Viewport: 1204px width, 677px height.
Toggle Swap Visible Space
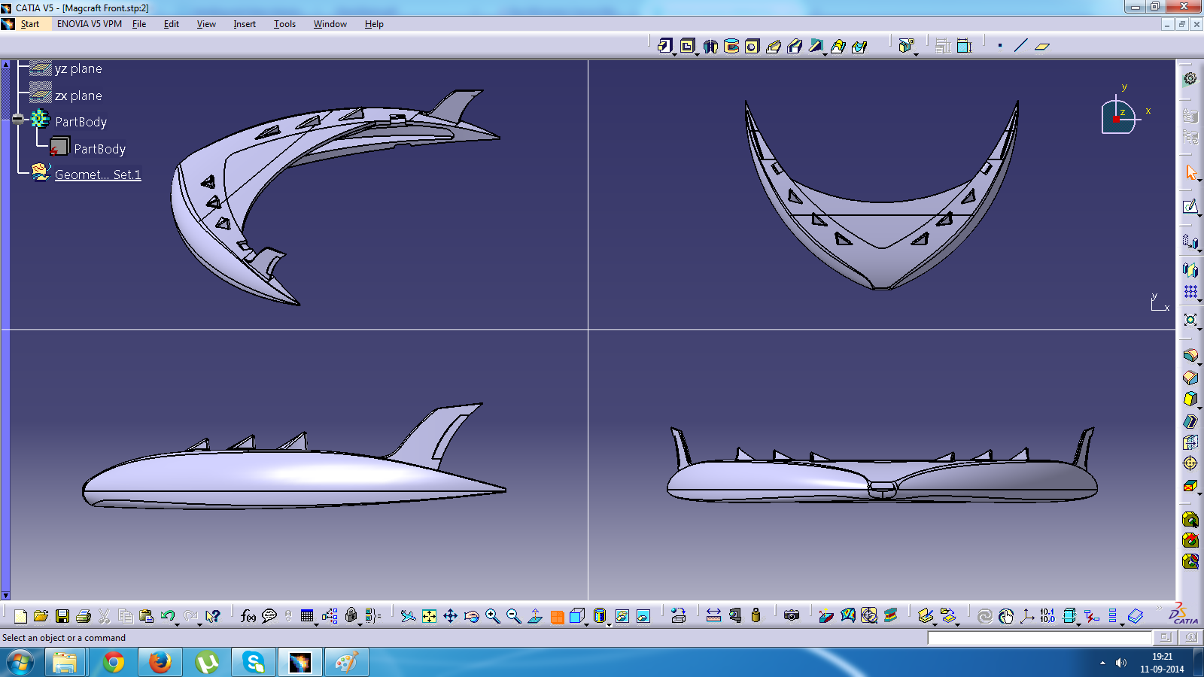point(643,616)
